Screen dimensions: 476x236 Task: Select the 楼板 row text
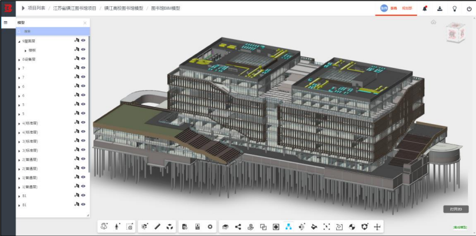tap(32, 50)
